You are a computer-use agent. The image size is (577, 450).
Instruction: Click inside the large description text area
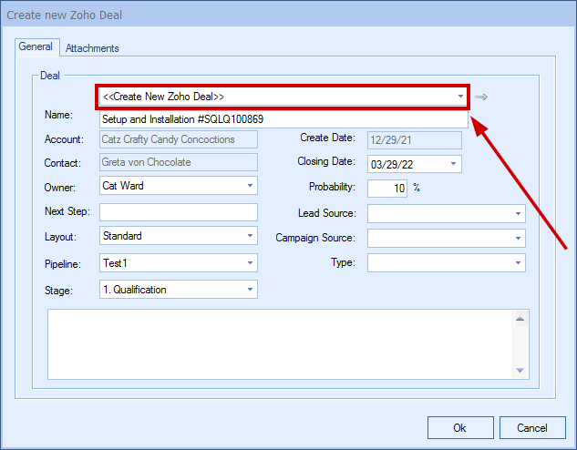(x=278, y=343)
